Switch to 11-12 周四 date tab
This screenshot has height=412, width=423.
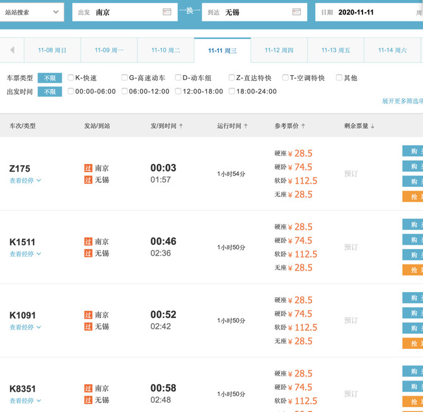pyautogui.click(x=279, y=50)
